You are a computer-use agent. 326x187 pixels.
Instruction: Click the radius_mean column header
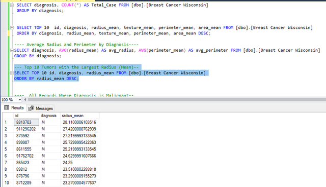[79, 116]
